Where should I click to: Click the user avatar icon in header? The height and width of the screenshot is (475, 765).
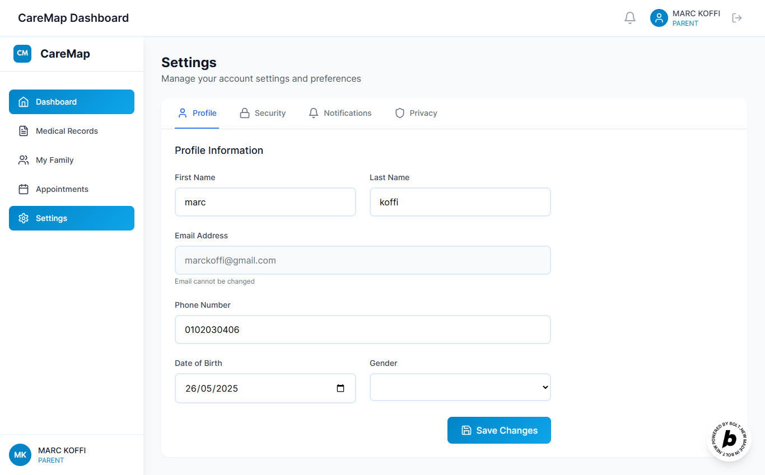click(x=659, y=18)
